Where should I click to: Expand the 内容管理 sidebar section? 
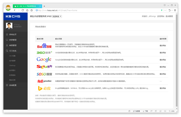[16, 40]
